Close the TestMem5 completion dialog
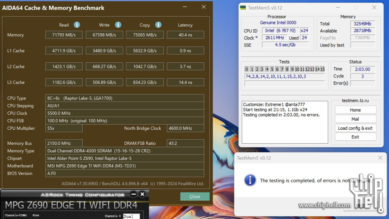 point(380,158)
